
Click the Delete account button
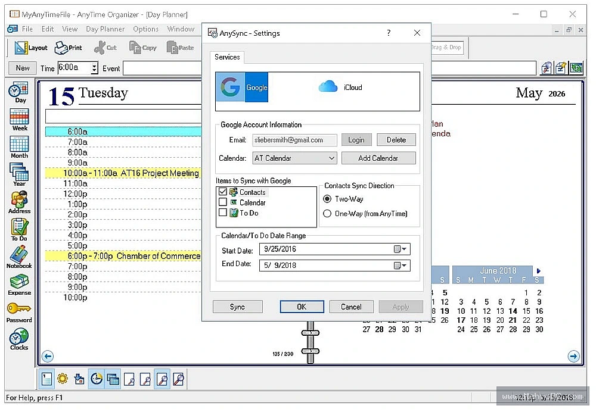(x=396, y=140)
